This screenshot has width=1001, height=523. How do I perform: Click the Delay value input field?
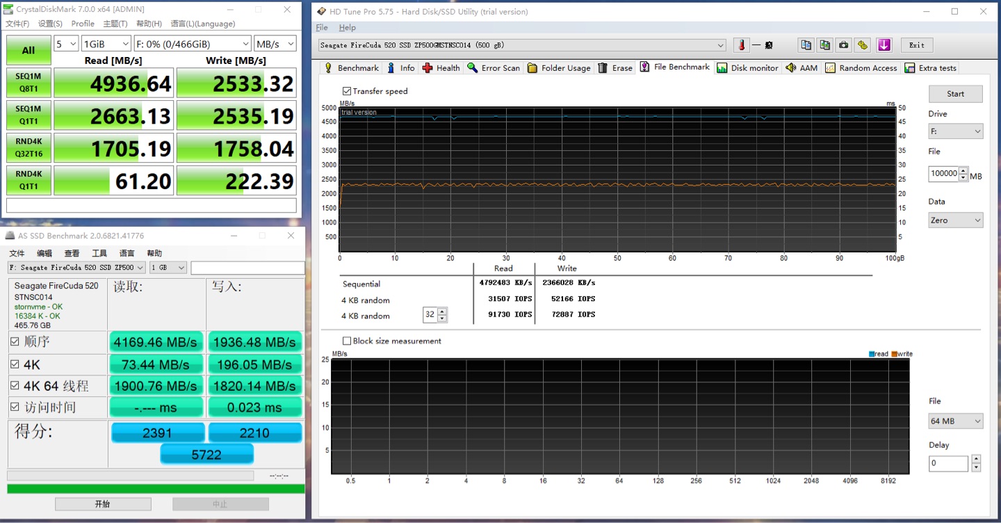point(948,463)
